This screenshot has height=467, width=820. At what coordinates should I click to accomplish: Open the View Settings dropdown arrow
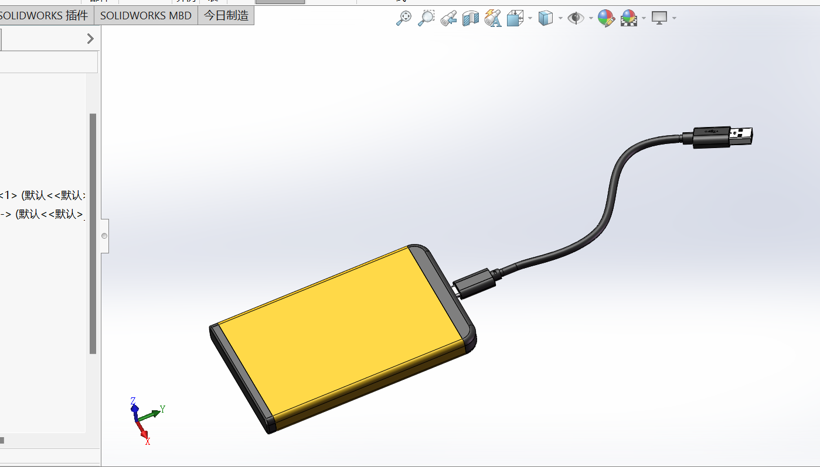point(675,18)
